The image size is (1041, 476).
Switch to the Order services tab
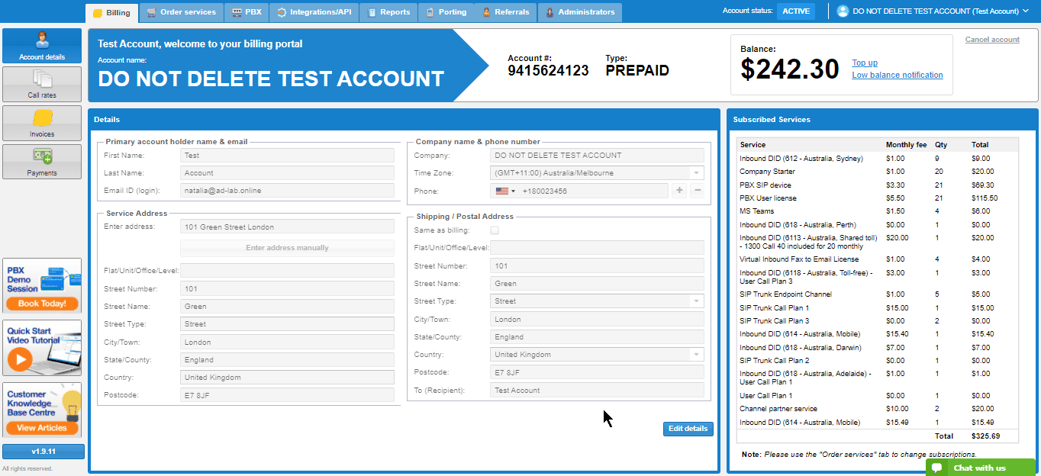click(x=182, y=12)
